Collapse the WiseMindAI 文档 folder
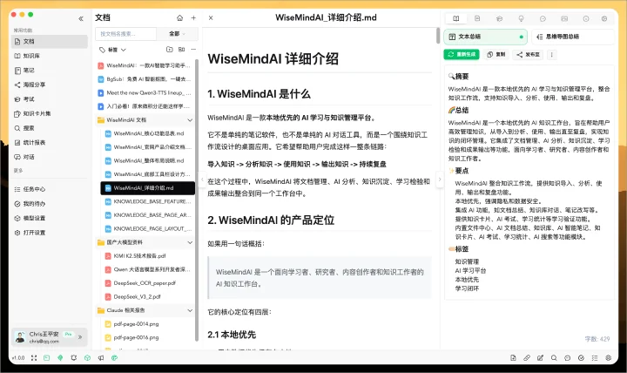 pos(190,119)
